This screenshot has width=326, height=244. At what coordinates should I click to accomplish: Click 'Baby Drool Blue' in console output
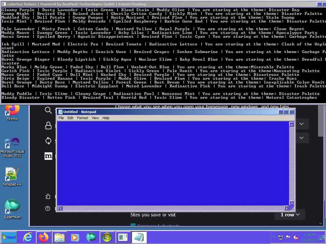pos(199,59)
